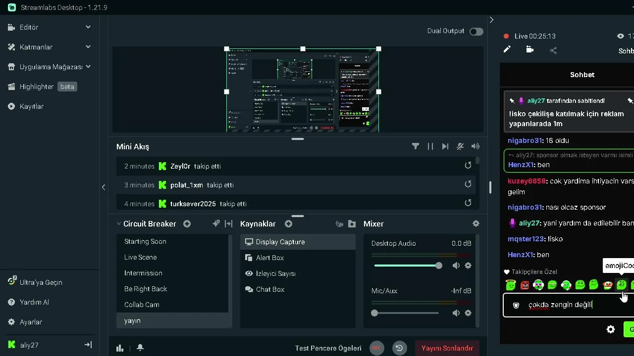Toggle the Dual Output switch
Image resolution: width=634 pixels, height=356 pixels.
[x=476, y=31]
